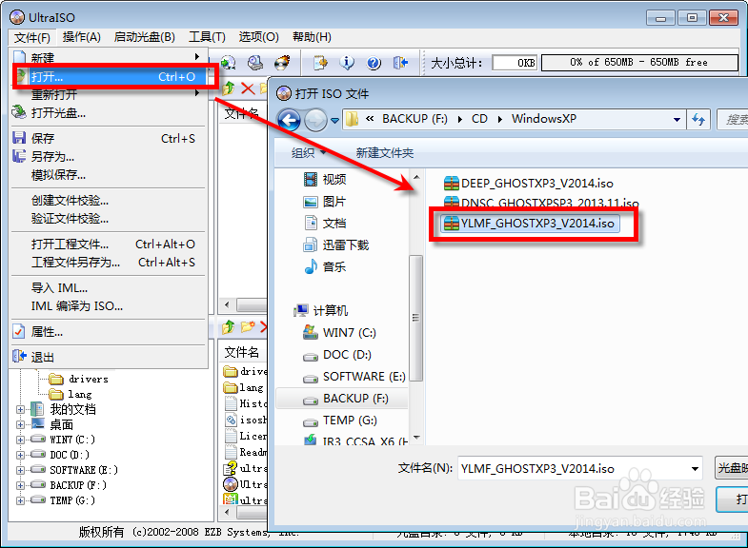Open the 启动光盘(B) menu

tap(145, 37)
